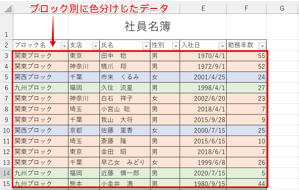This screenshot has height=190, width=299.
Task: Select cell with name 白石 祥子
Action: click(x=125, y=99)
